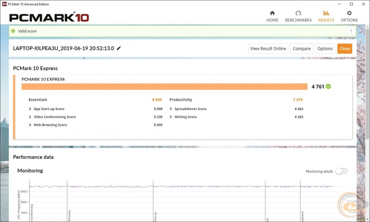Click the orange PCMark 10 Express score bar
This screenshot has width=370, height=222.
pyautogui.click(x=165, y=86)
